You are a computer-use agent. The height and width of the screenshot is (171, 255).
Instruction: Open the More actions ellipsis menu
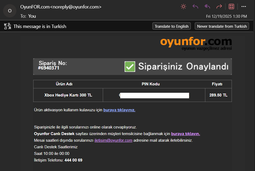click(x=244, y=7)
